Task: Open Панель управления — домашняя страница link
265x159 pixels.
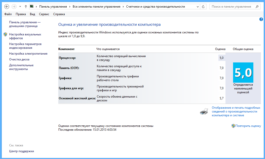Action: coord(25,24)
